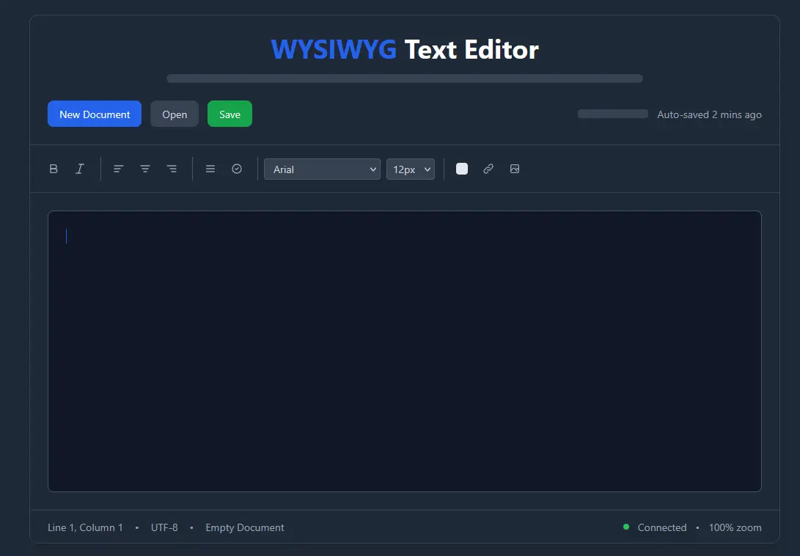This screenshot has width=800, height=556.
Task: Click the list lines icon
Action: click(x=210, y=169)
